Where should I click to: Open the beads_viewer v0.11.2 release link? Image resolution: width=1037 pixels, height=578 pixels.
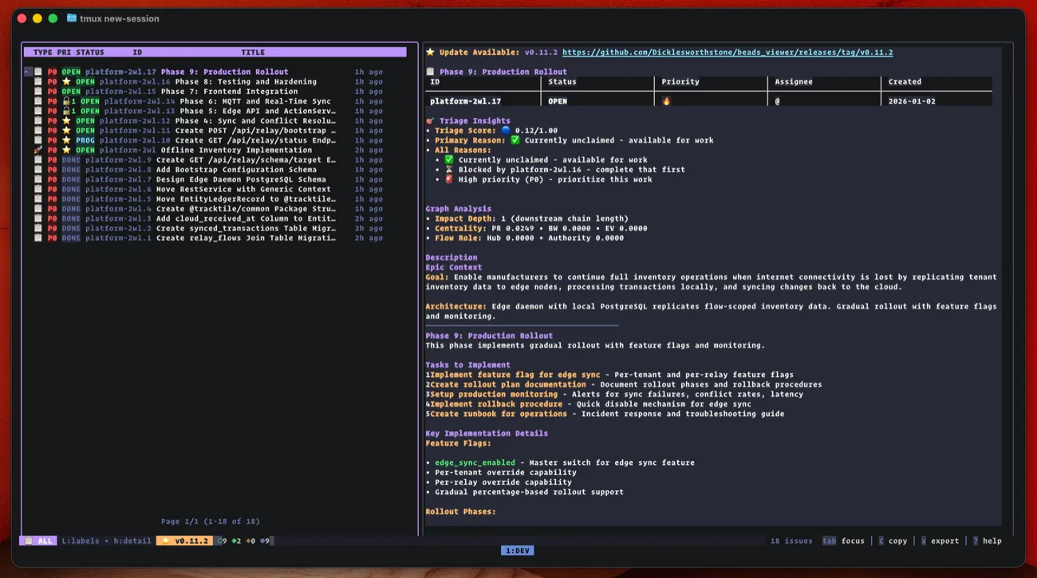[x=727, y=53]
